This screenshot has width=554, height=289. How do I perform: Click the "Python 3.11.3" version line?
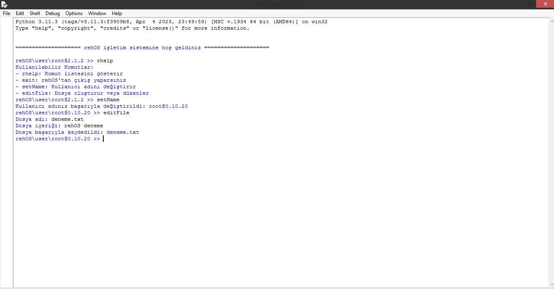[171, 22]
